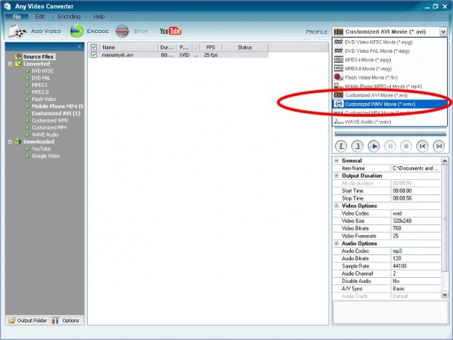
Task: Click the masumiyet.avi file name
Action: 118,55
